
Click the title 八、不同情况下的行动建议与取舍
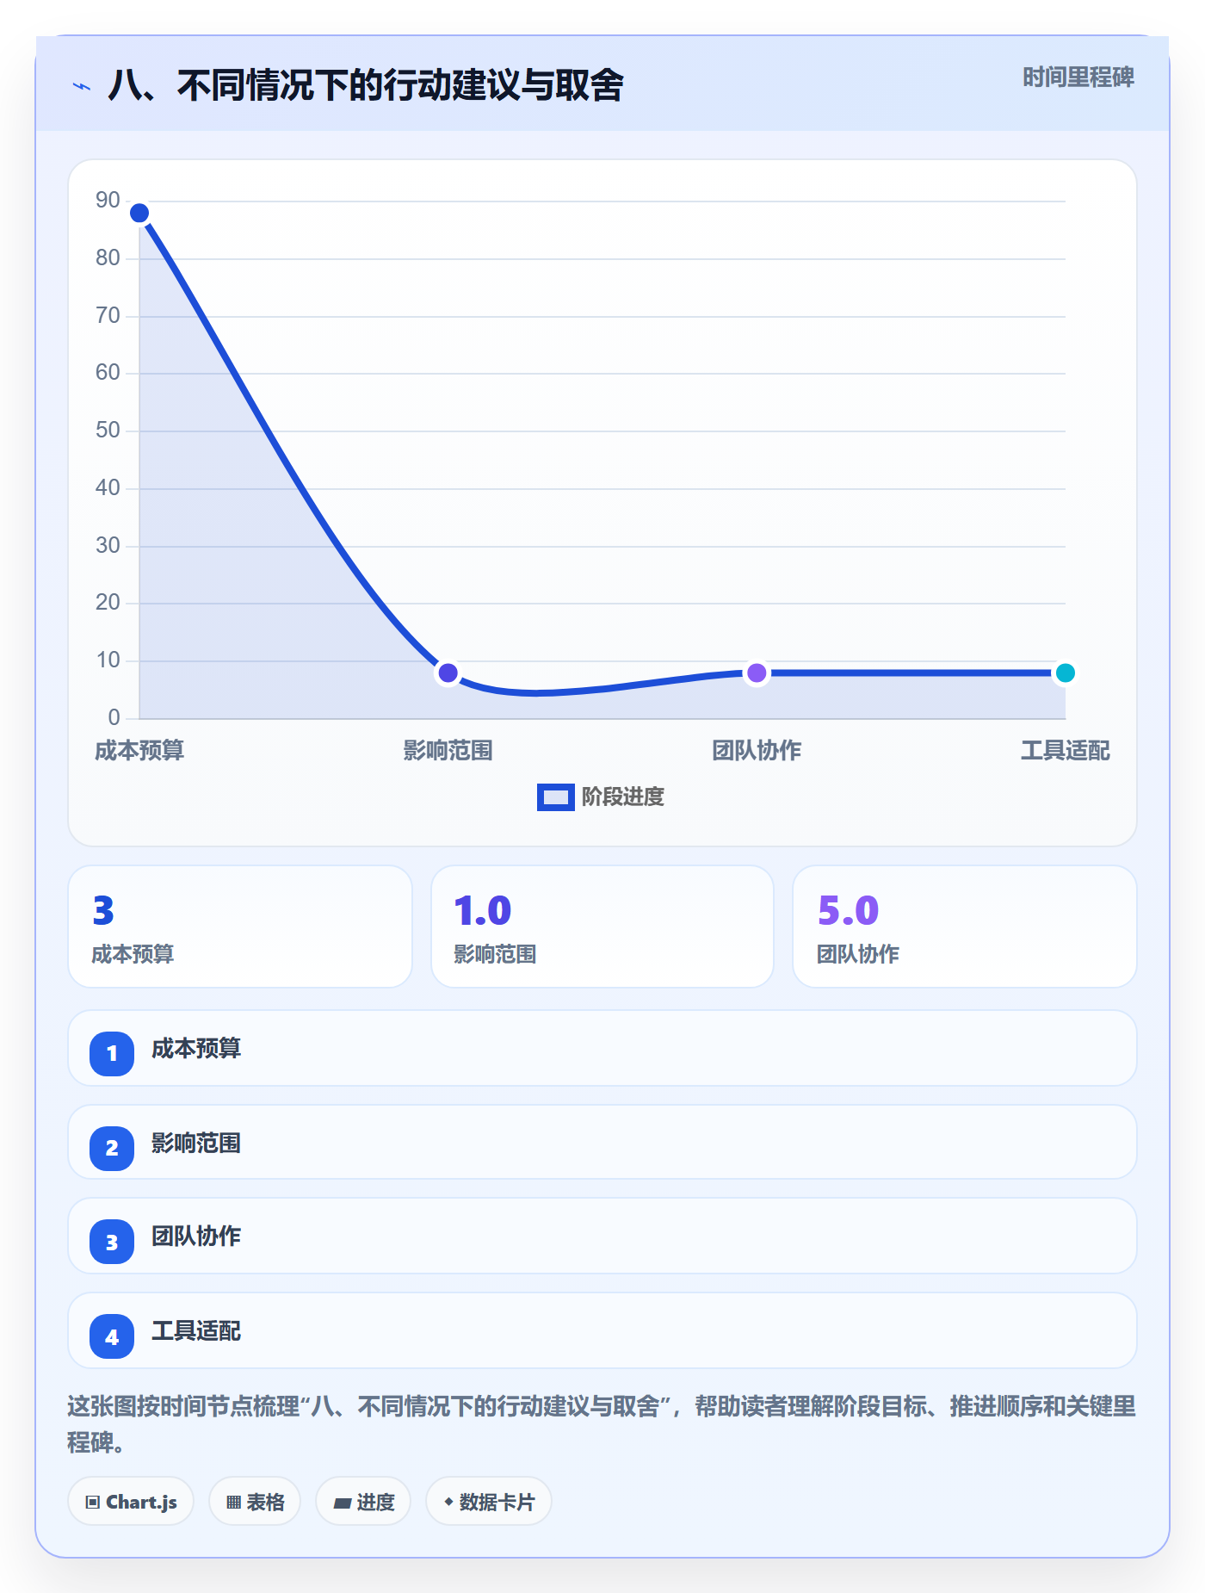pos(366,85)
